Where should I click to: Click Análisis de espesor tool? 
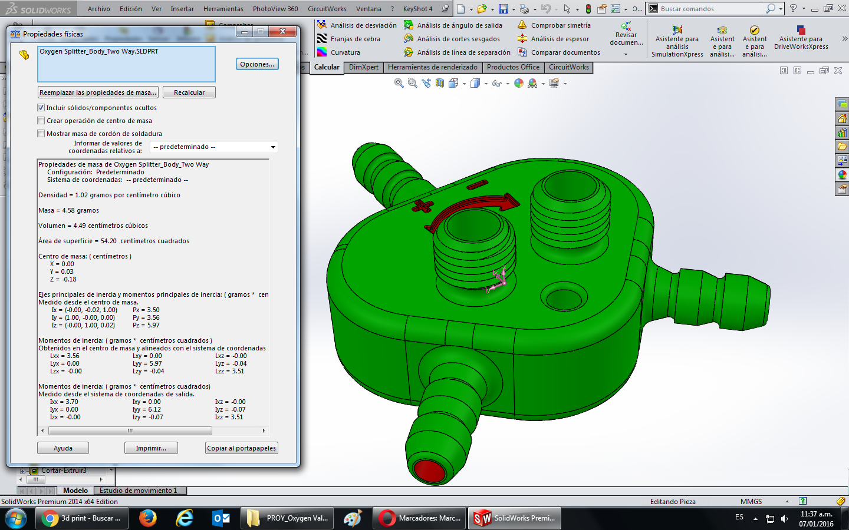pyautogui.click(x=553, y=39)
